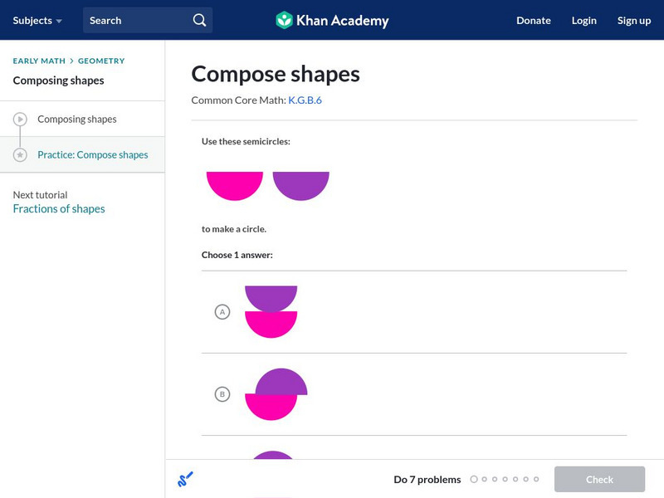
Task: Go to Fractions of shapes tutorial
Action: click(x=59, y=209)
